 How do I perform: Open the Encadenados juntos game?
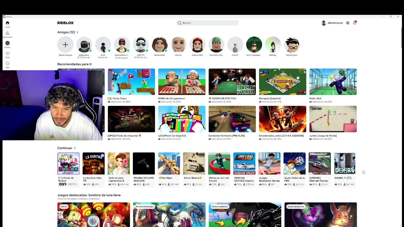click(282, 119)
